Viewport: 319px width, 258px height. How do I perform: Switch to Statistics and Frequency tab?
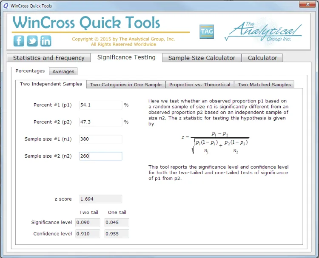click(x=48, y=58)
